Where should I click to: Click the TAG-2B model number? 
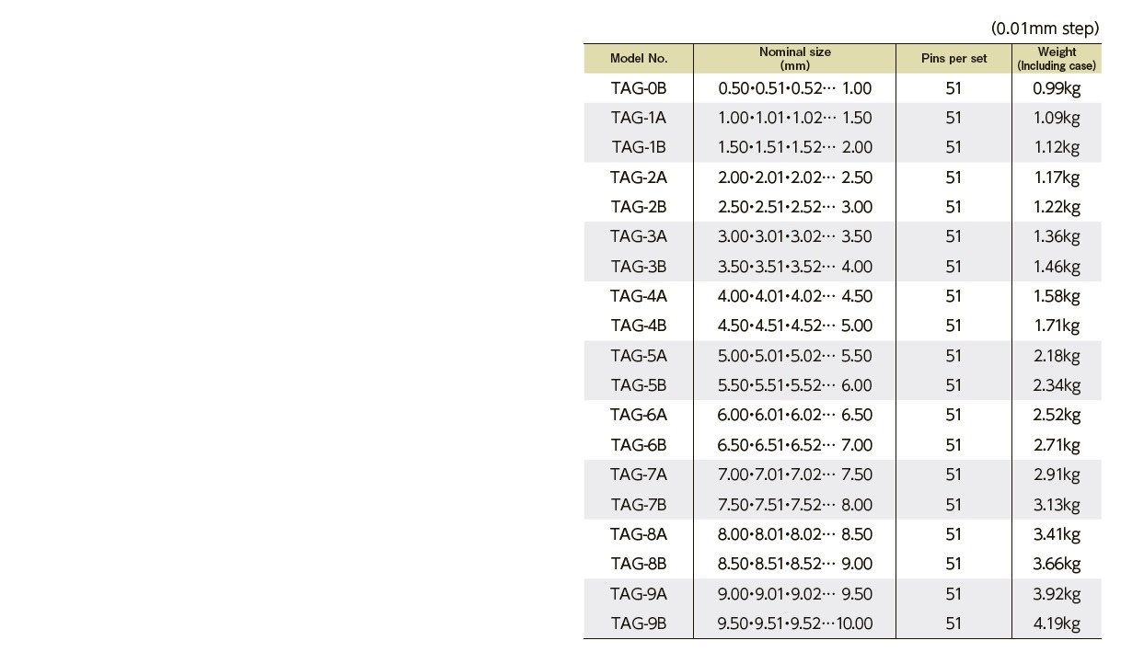click(638, 207)
